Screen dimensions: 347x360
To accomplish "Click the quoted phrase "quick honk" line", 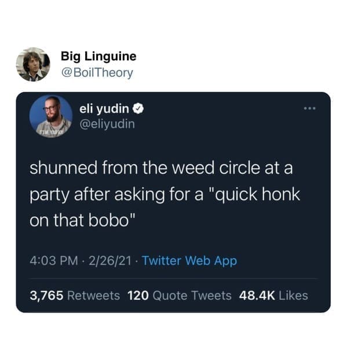I will pos(165,195).
